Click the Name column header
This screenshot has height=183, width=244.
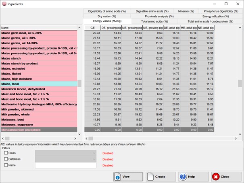[39, 28]
